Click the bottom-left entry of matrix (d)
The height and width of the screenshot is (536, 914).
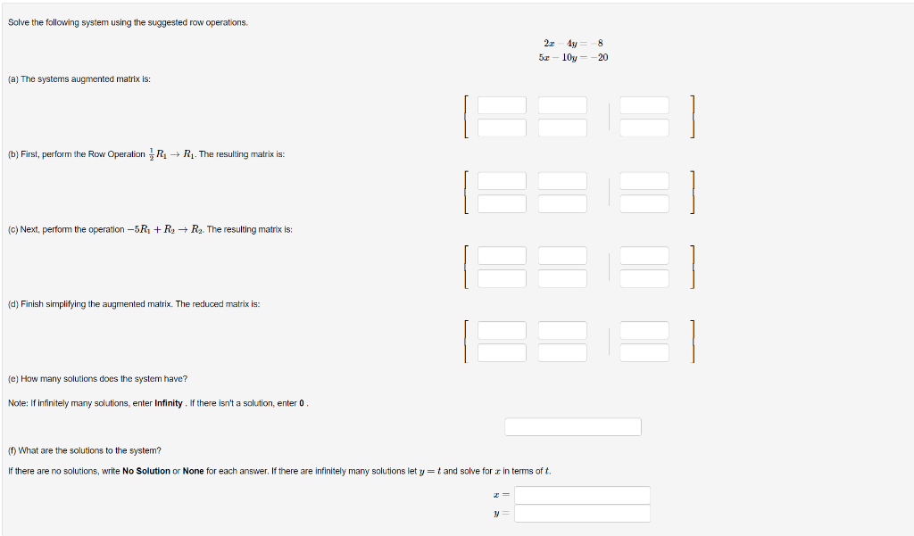coord(502,352)
